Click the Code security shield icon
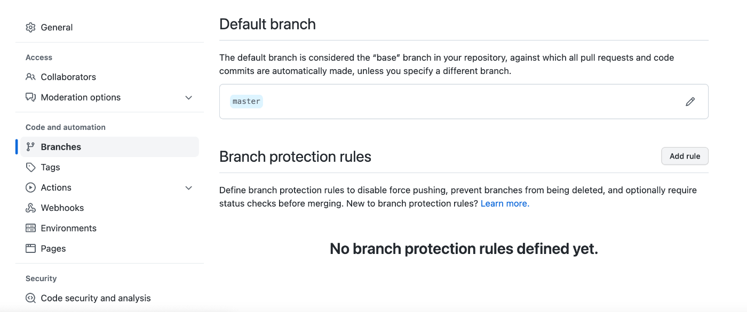Screen dimensions: 747x312 [x=30, y=298]
